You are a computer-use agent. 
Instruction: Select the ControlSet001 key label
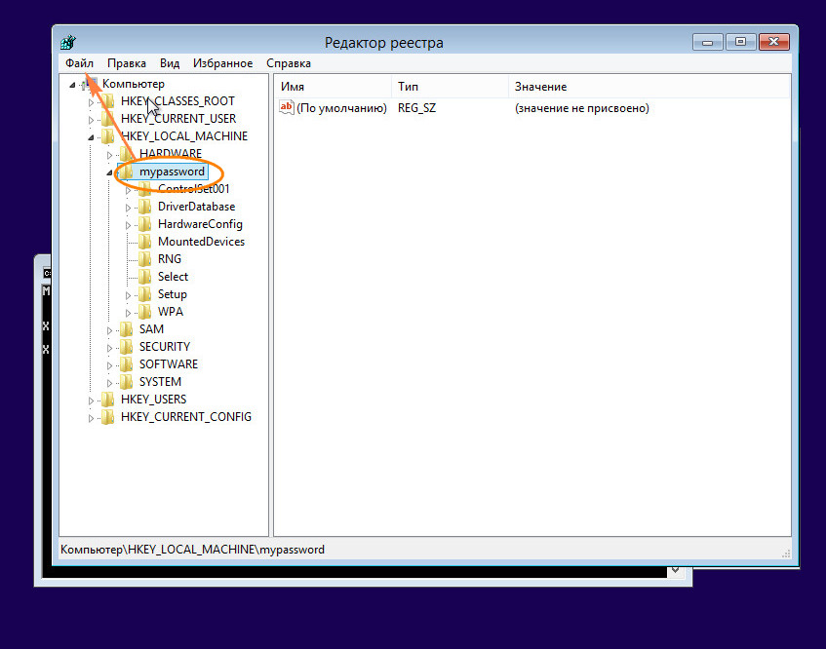coord(193,188)
